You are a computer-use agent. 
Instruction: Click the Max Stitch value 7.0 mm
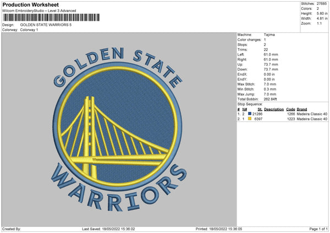270,84
